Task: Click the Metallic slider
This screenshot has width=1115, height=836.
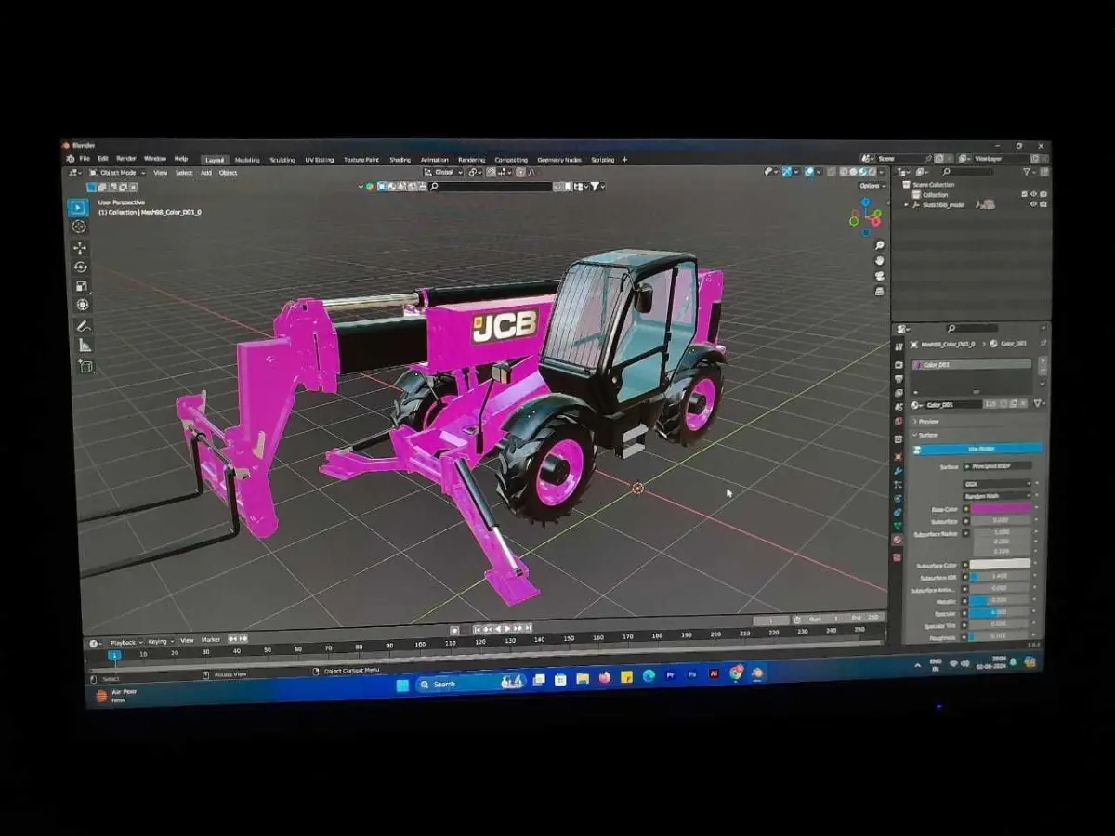Action: 1001,601
